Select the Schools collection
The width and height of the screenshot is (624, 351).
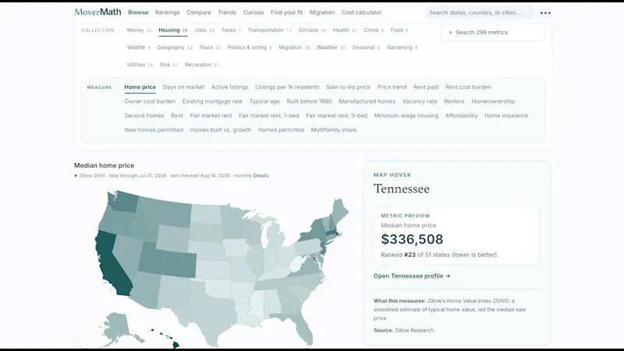point(312,30)
